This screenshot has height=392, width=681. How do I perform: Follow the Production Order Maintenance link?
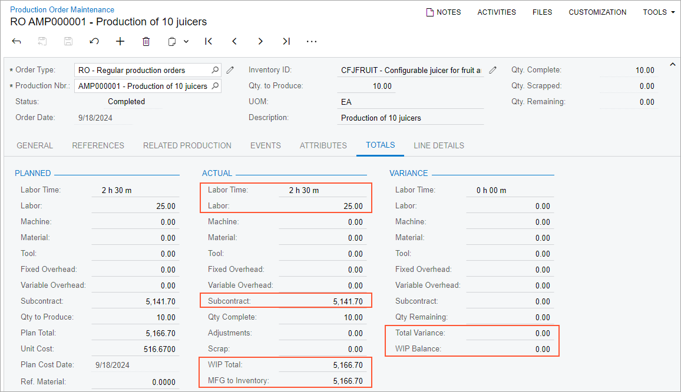62,9
